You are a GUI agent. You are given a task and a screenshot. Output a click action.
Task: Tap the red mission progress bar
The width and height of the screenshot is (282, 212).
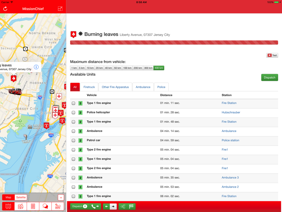pos(174,43)
